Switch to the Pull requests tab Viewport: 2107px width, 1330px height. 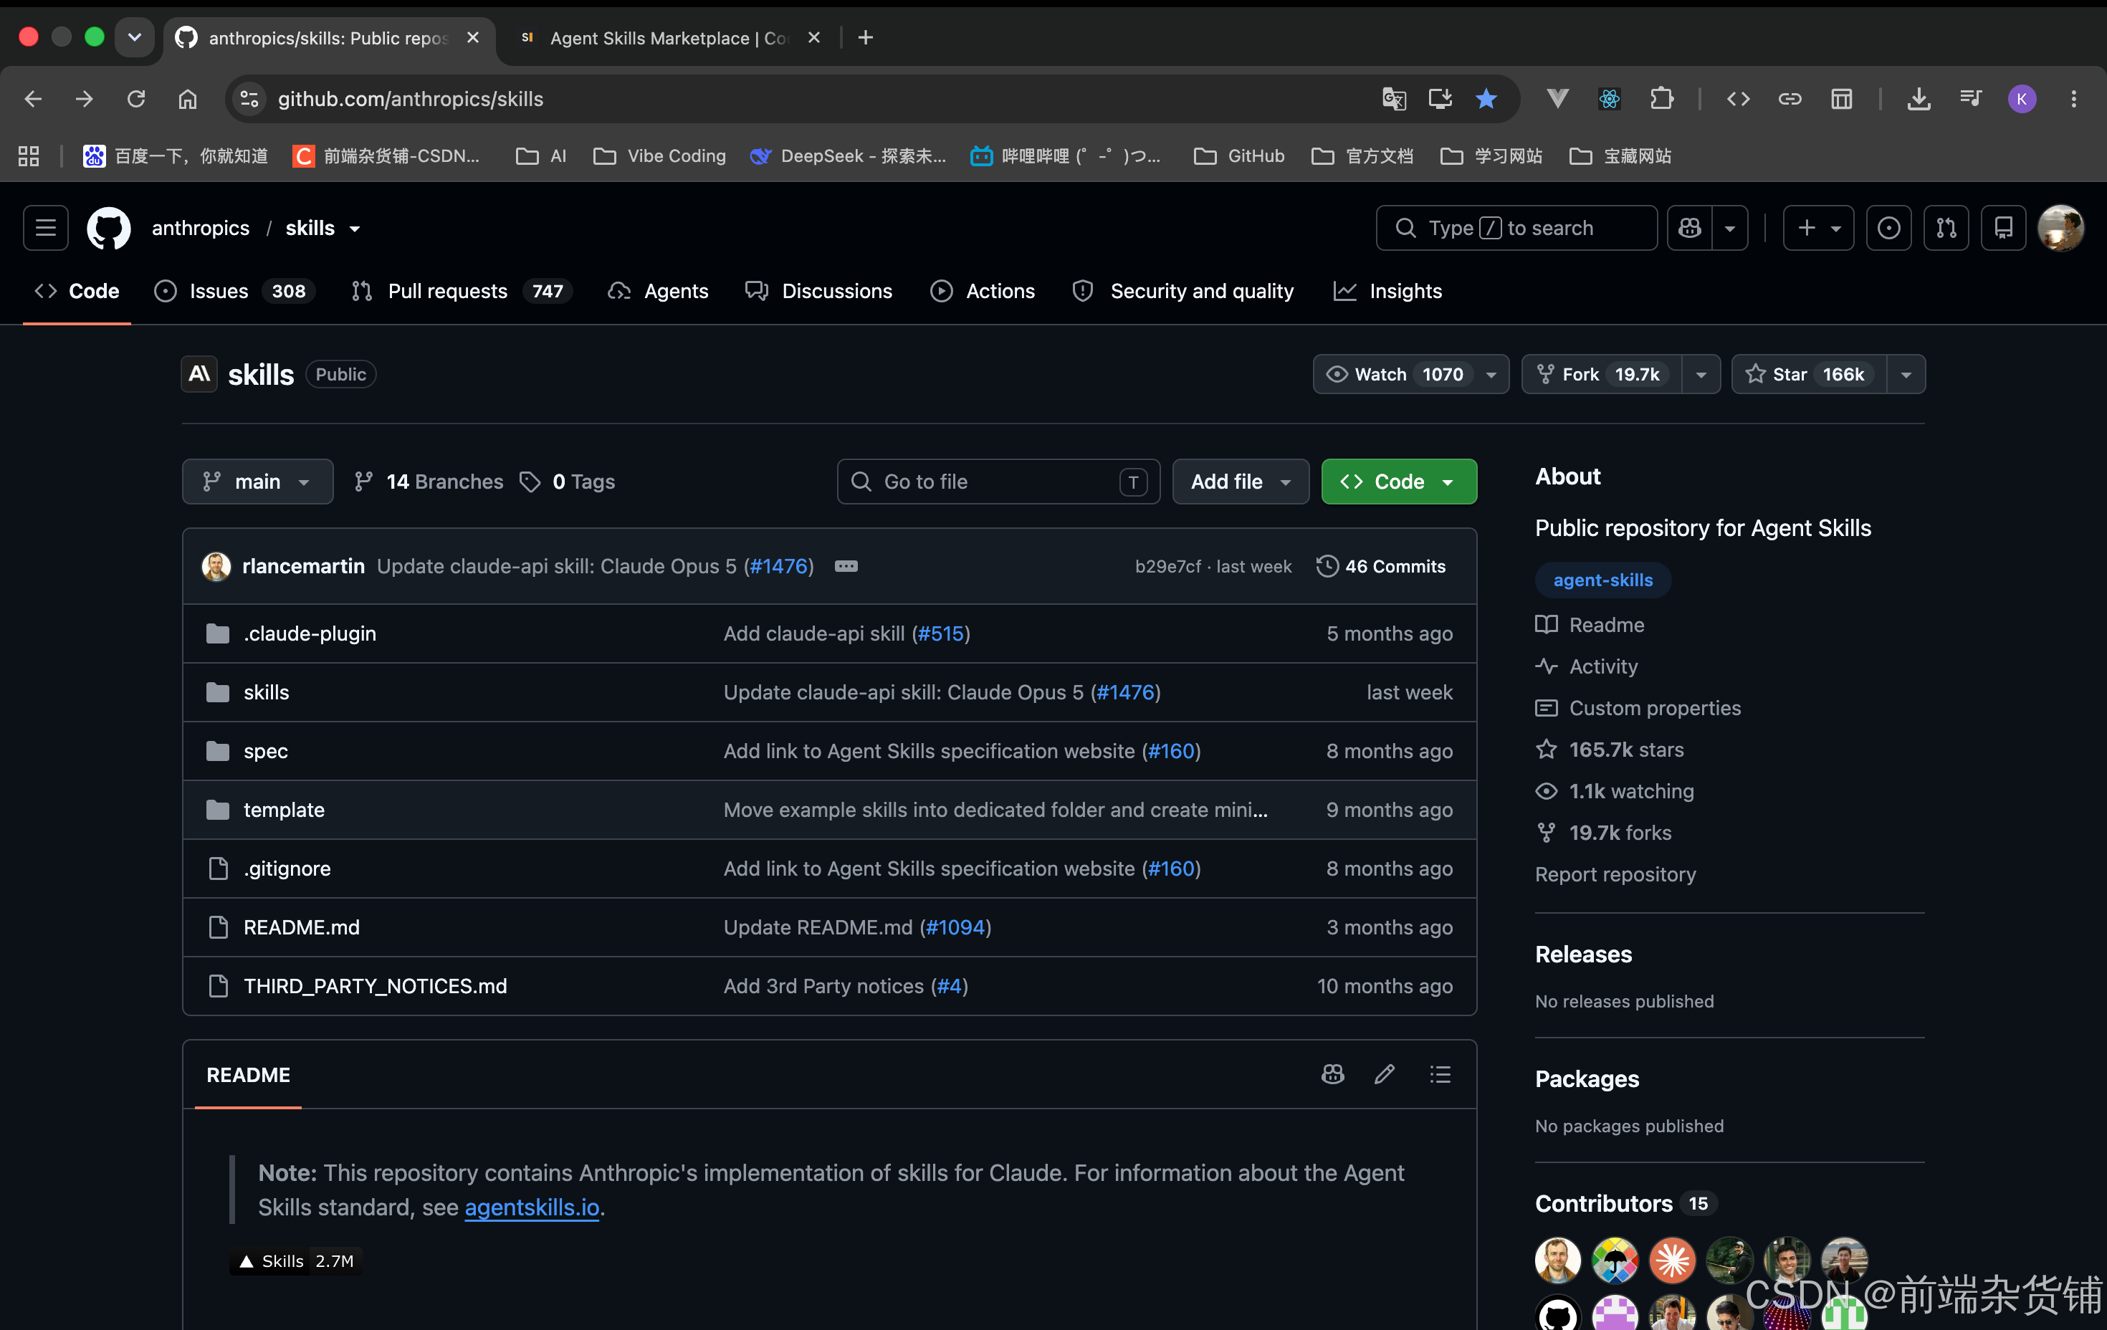[461, 292]
